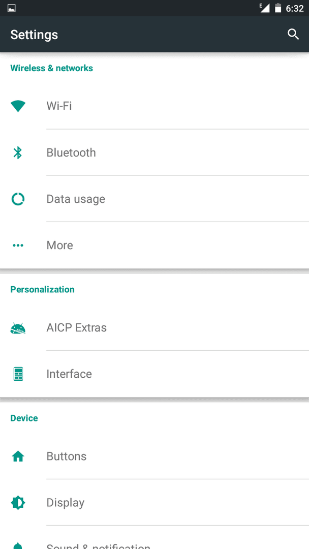Viewport: 309px width, 549px height.
Task: Open the Wi-Fi settings entry
Action: point(154,106)
